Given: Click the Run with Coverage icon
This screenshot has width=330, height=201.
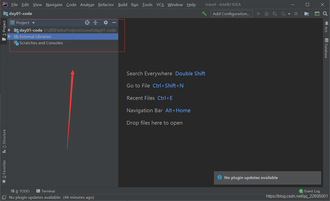Looking at the screenshot, I should tap(275, 14).
